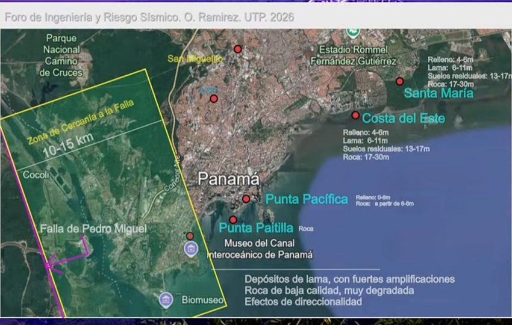This screenshot has height=325, width=512.
Task: Click the yellow 'San Miguelito' label
Action: pos(195,59)
